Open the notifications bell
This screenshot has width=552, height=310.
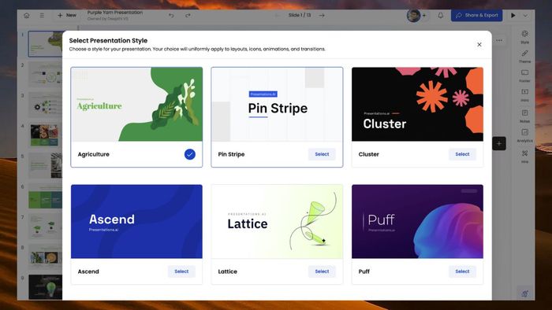440,16
